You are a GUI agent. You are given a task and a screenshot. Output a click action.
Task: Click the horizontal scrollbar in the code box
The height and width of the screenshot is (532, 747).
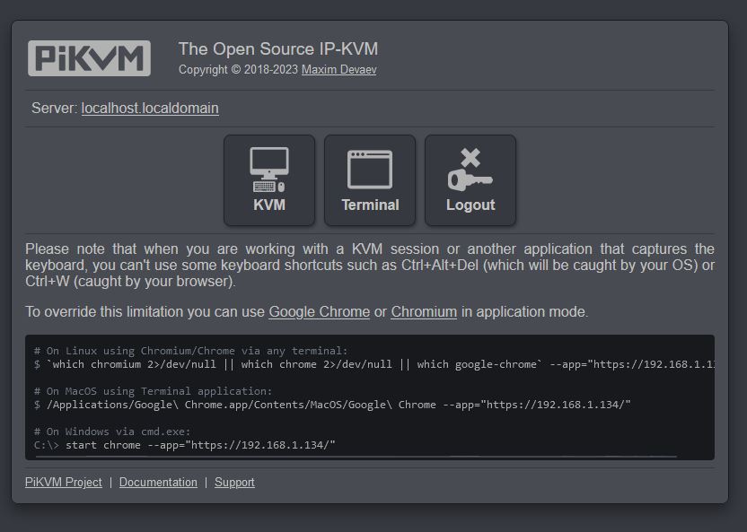[x=356, y=457]
